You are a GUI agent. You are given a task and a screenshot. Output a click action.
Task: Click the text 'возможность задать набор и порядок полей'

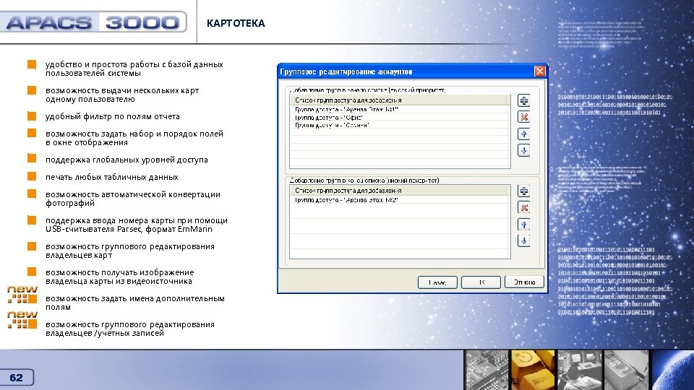134,134
